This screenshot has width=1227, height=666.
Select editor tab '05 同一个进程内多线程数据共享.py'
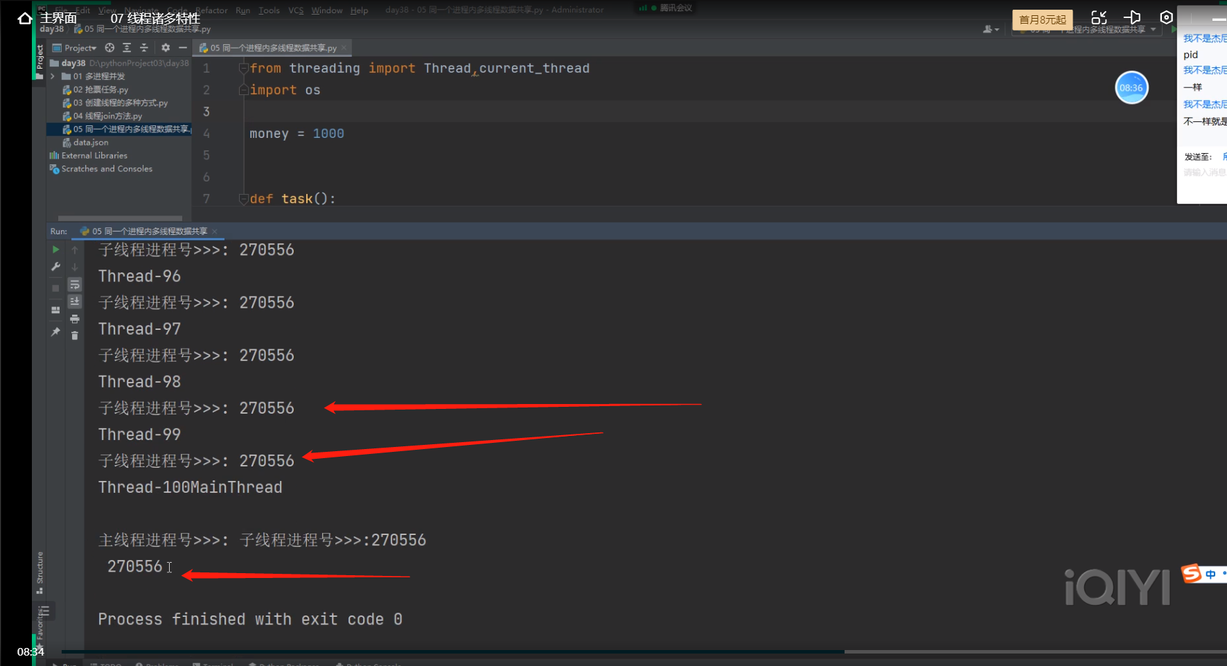click(x=274, y=48)
